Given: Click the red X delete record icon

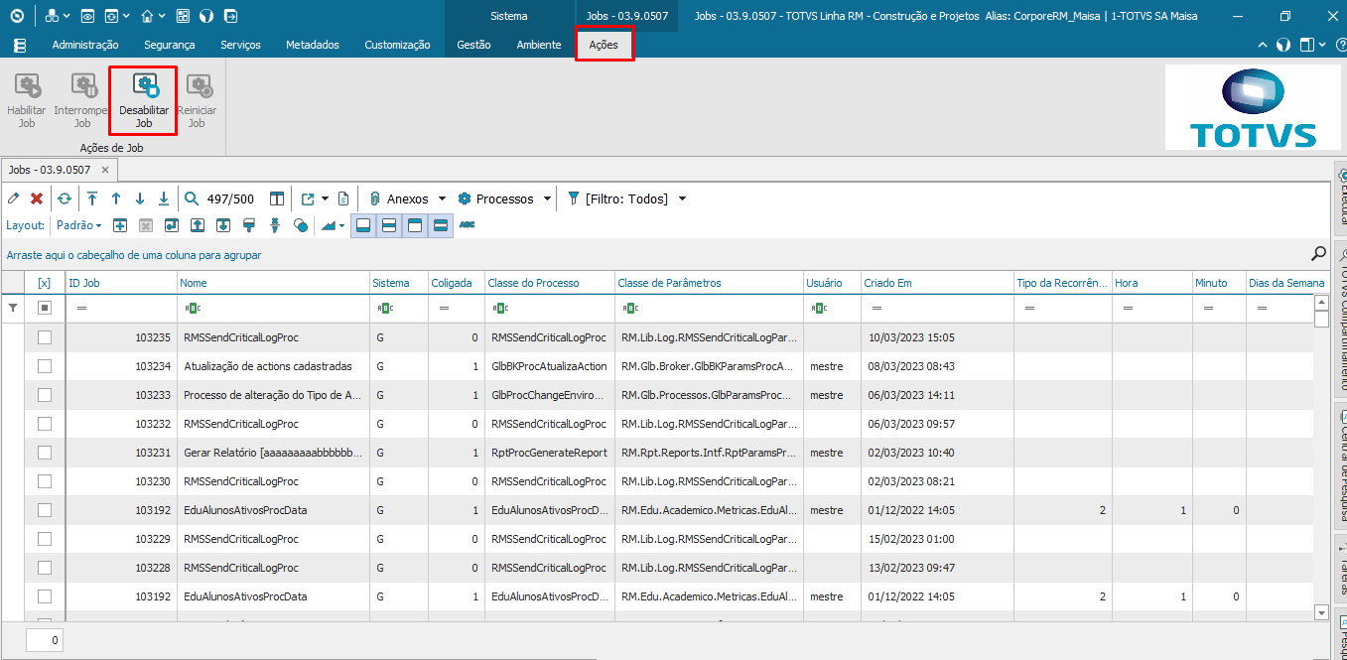Looking at the screenshot, I should [x=37, y=198].
